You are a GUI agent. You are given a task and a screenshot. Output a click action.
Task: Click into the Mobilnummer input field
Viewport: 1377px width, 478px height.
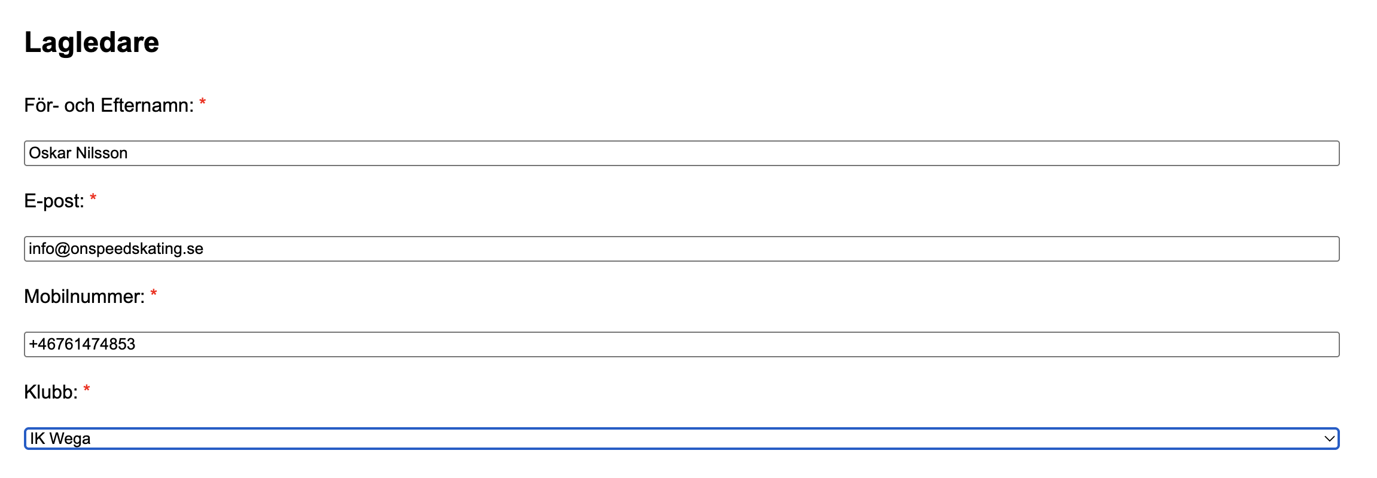point(681,345)
